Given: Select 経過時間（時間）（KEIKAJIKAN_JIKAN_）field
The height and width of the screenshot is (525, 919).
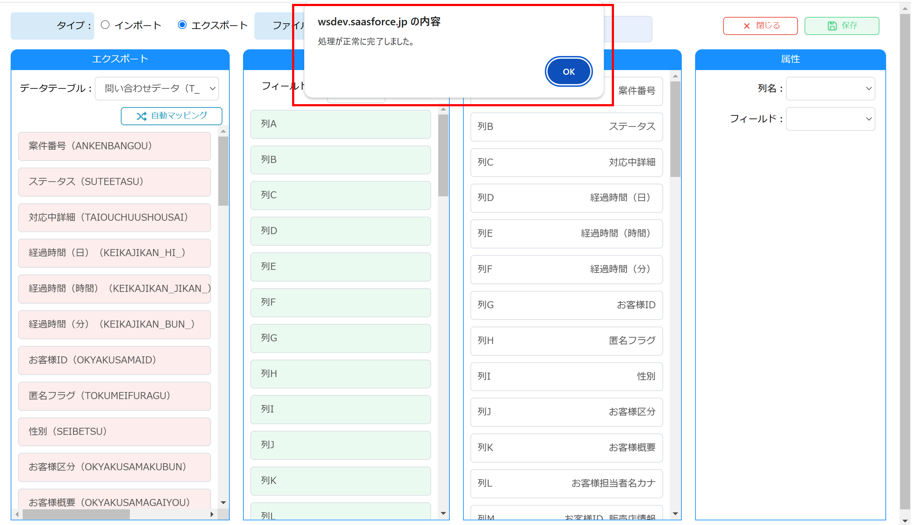Looking at the screenshot, I should (114, 289).
